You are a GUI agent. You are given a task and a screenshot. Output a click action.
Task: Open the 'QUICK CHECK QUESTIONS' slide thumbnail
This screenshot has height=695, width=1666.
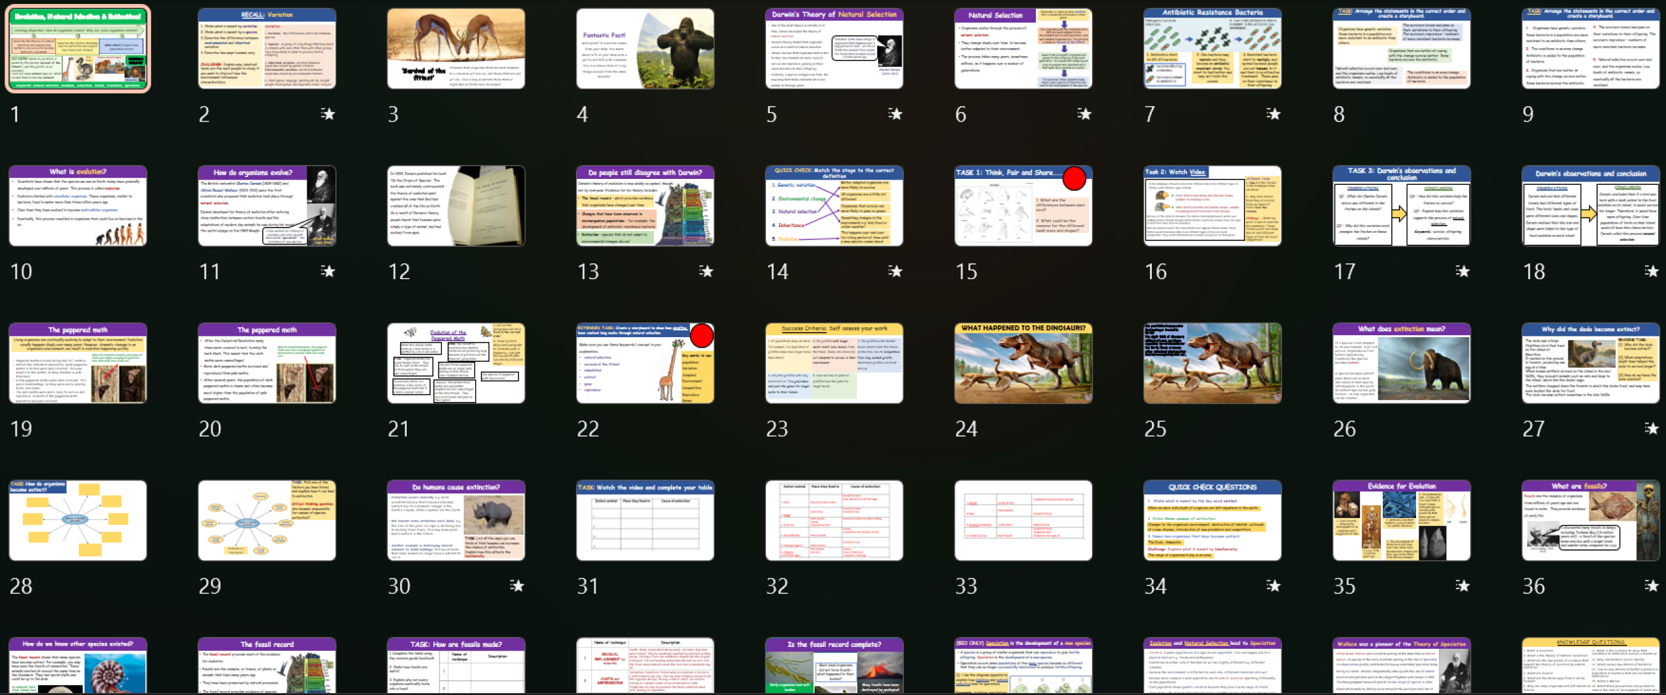point(1212,521)
